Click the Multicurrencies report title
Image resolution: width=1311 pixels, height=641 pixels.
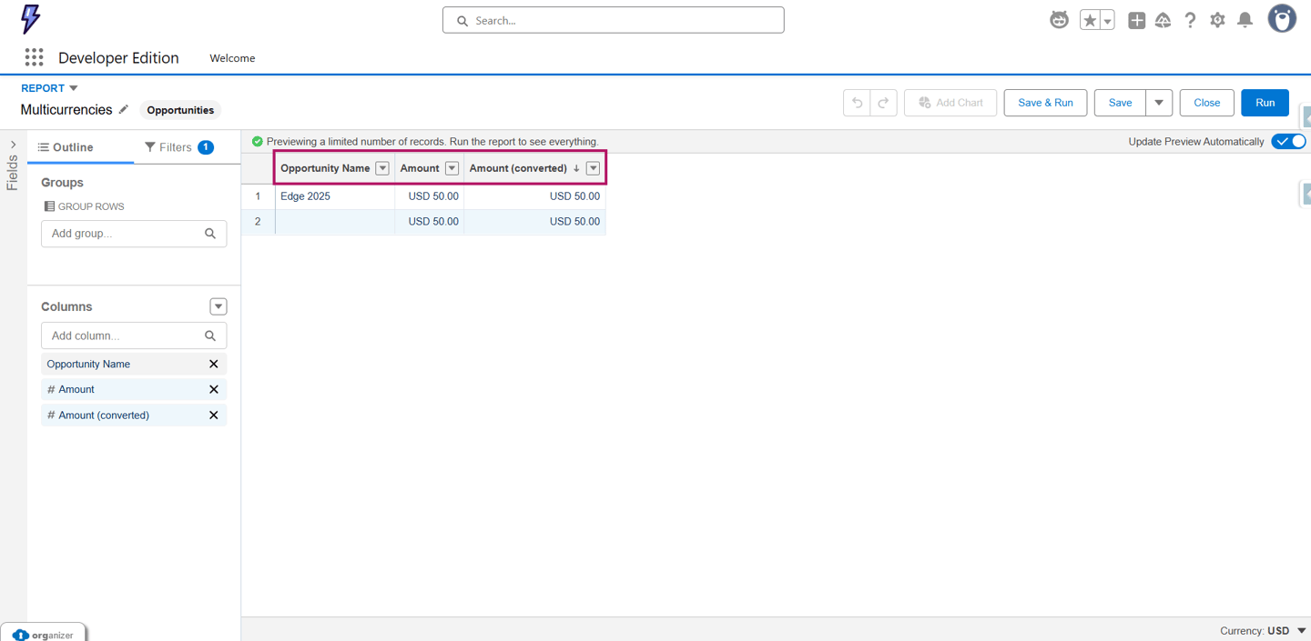tap(66, 110)
